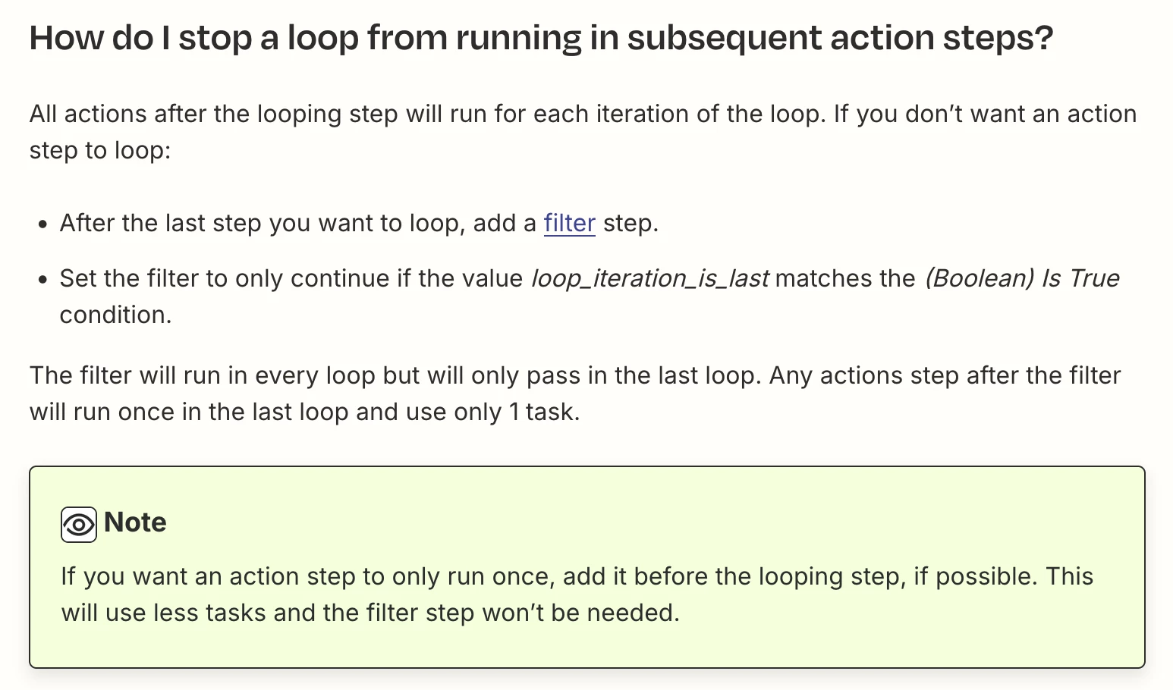Click the note line 'If you want an action step'
The height and width of the screenshot is (690, 1173).
pyautogui.click(x=577, y=576)
